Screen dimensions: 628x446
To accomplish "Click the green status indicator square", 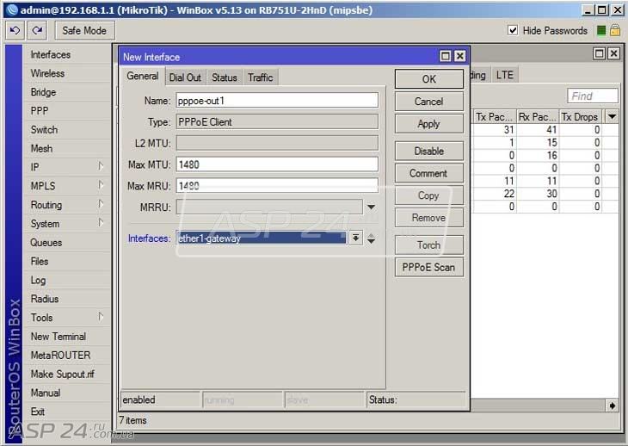I will pos(600,30).
